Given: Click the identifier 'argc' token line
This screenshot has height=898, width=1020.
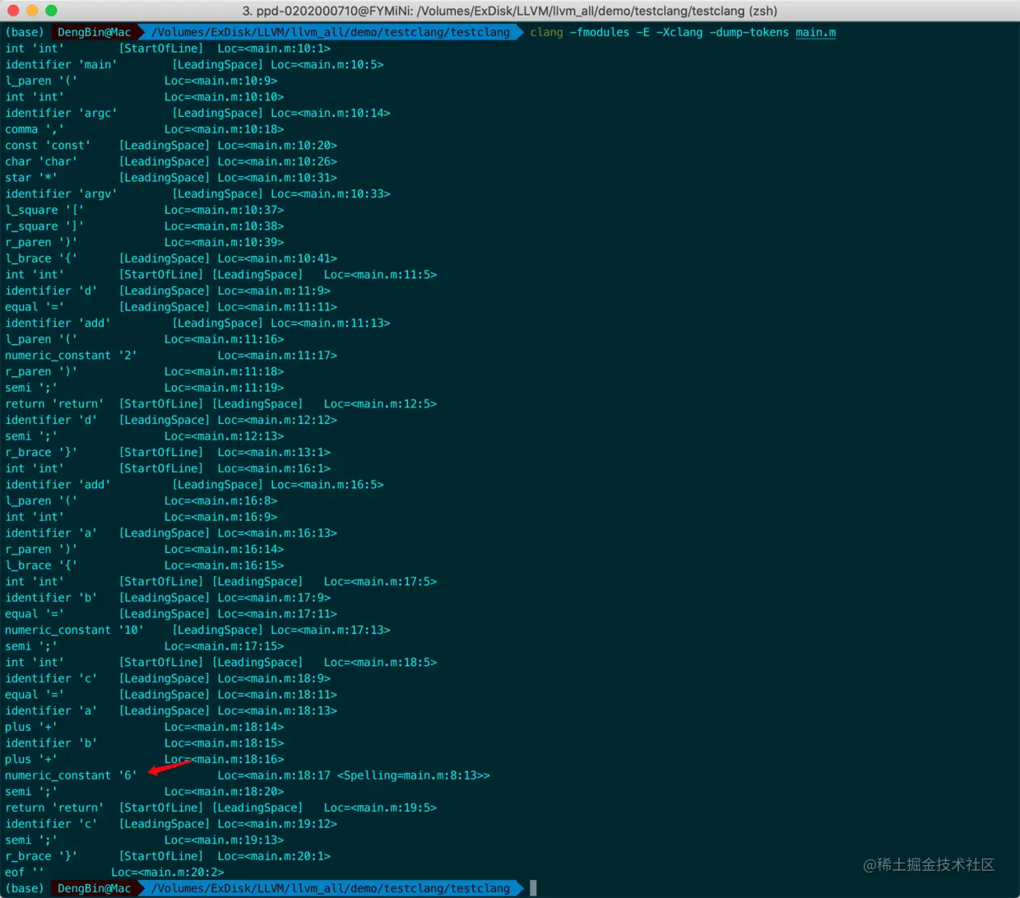Looking at the screenshot, I should (x=197, y=113).
